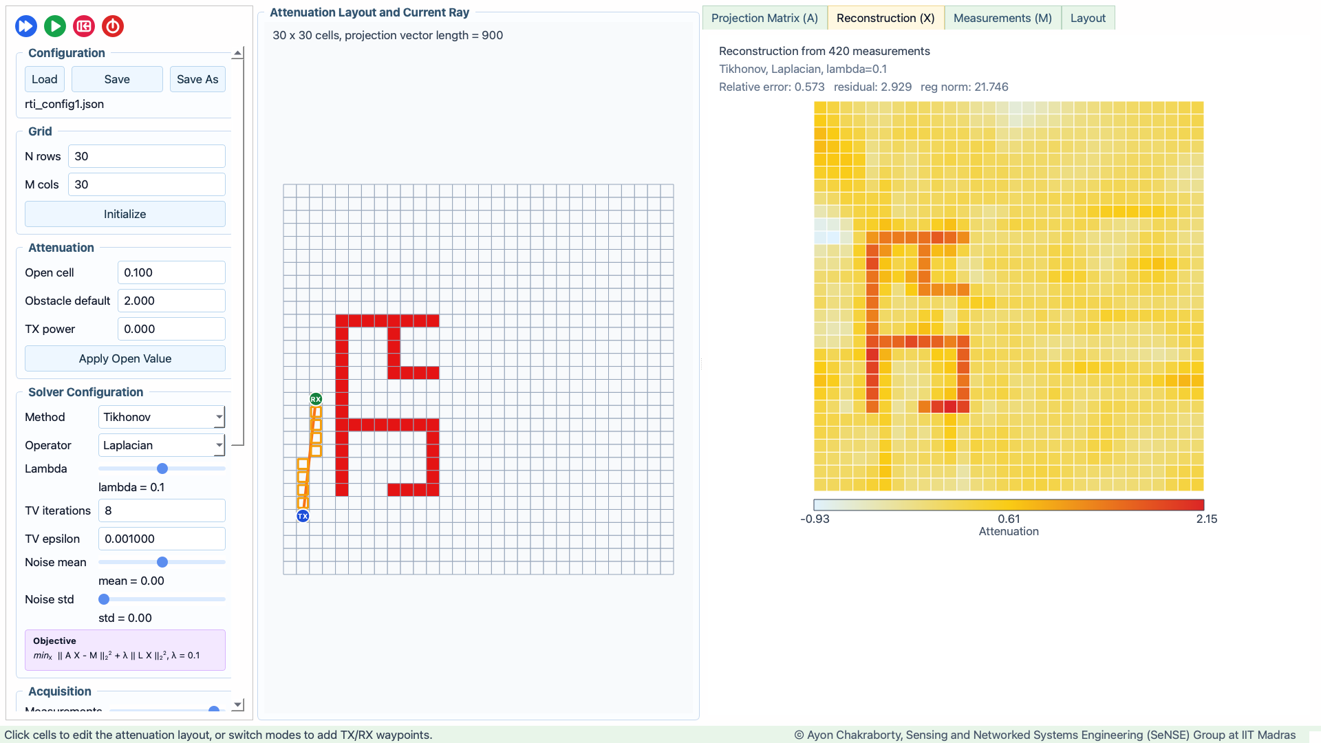This screenshot has height=743, width=1321.
Task: Open the Operator dropdown showing Laplacian
Action: click(x=162, y=445)
